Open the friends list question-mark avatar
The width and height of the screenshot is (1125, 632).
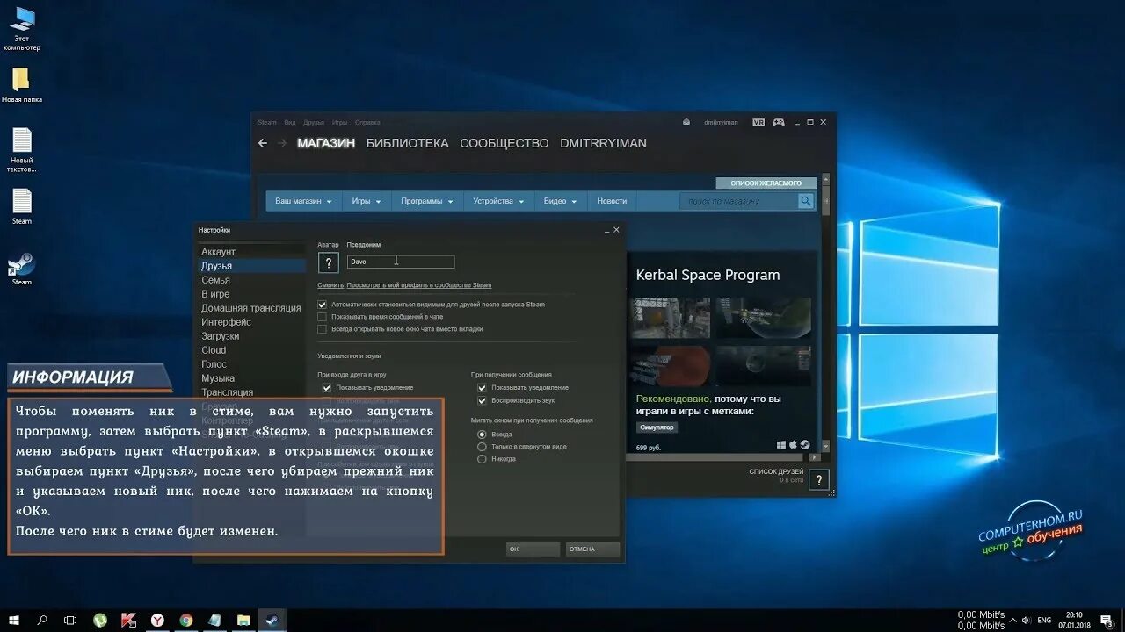click(818, 480)
